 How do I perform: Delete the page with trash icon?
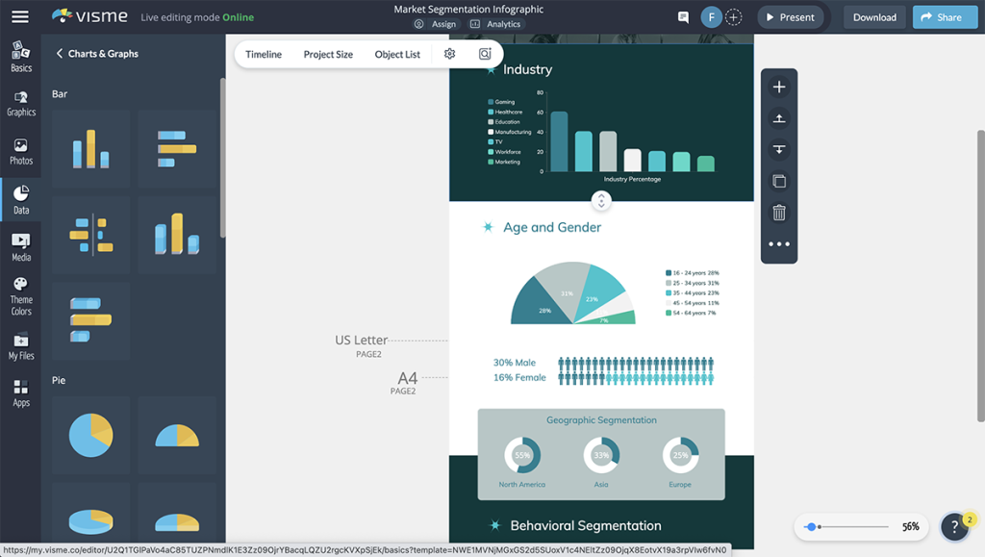779,213
